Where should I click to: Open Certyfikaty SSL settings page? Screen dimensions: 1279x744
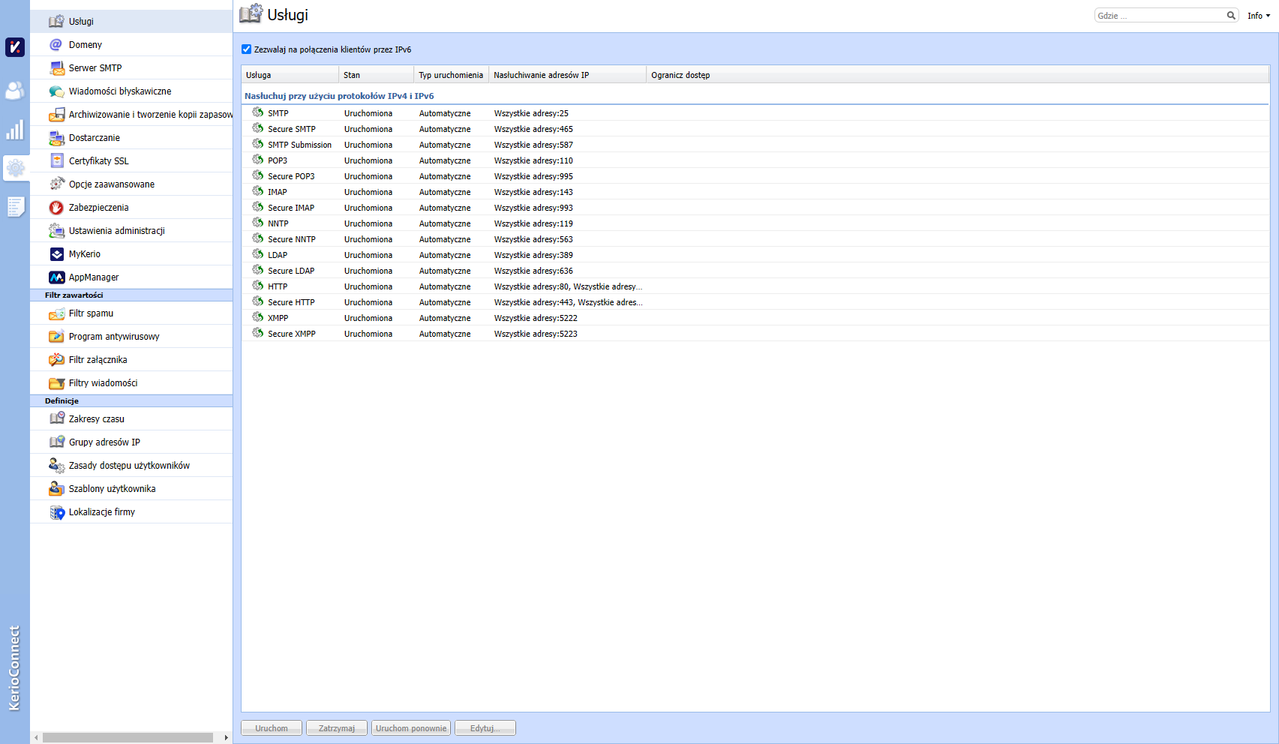click(x=98, y=161)
